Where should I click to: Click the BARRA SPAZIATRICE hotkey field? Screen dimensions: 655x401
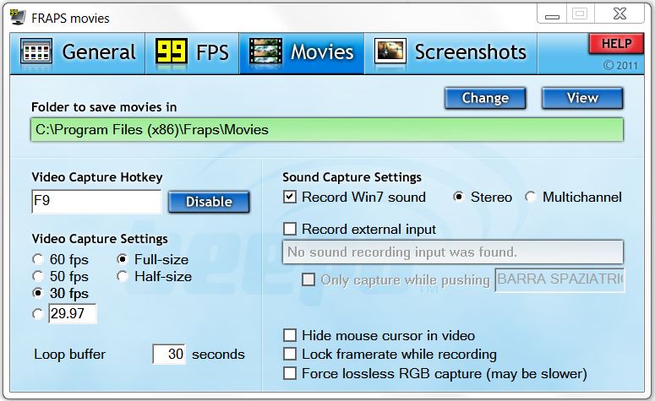click(x=559, y=279)
